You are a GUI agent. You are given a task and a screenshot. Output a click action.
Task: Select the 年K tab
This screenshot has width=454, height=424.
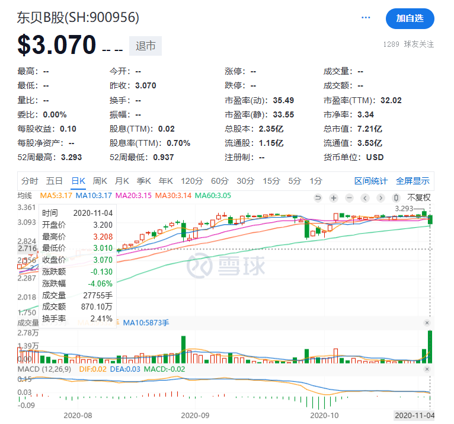[x=165, y=181]
